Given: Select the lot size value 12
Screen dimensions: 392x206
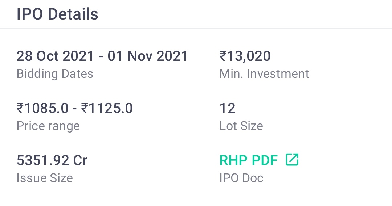Looking at the screenshot, I should (x=228, y=108).
